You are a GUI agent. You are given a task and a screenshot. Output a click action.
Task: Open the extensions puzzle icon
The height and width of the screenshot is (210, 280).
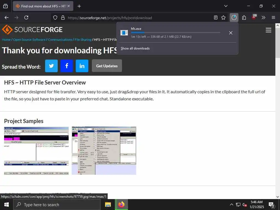coord(244,17)
